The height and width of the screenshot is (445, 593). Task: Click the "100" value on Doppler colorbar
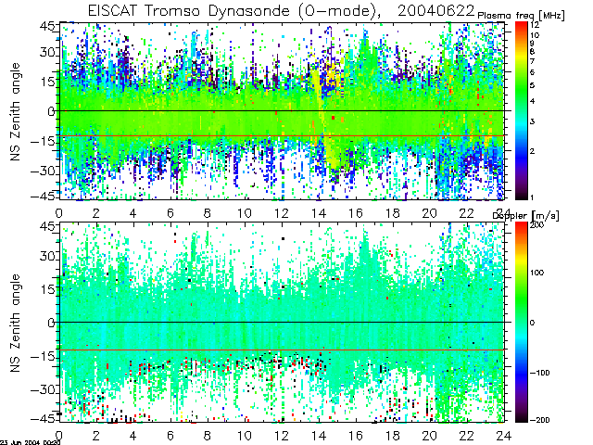point(536,273)
